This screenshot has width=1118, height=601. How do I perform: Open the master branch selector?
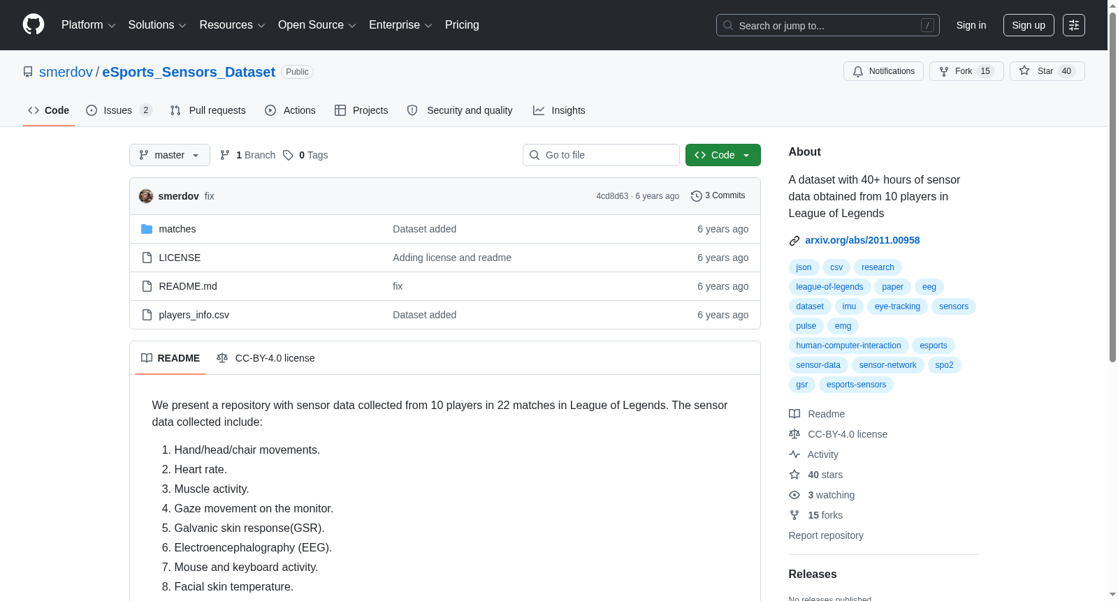pos(170,155)
